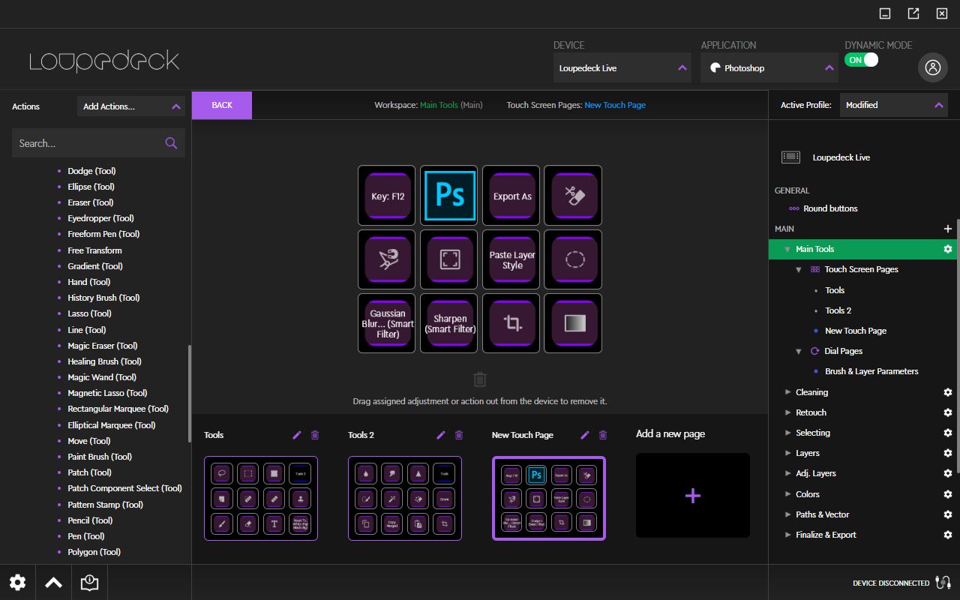This screenshot has height=600, width=960.
Task: Click the Key: F12 button tile
Action: pos(386,196)
